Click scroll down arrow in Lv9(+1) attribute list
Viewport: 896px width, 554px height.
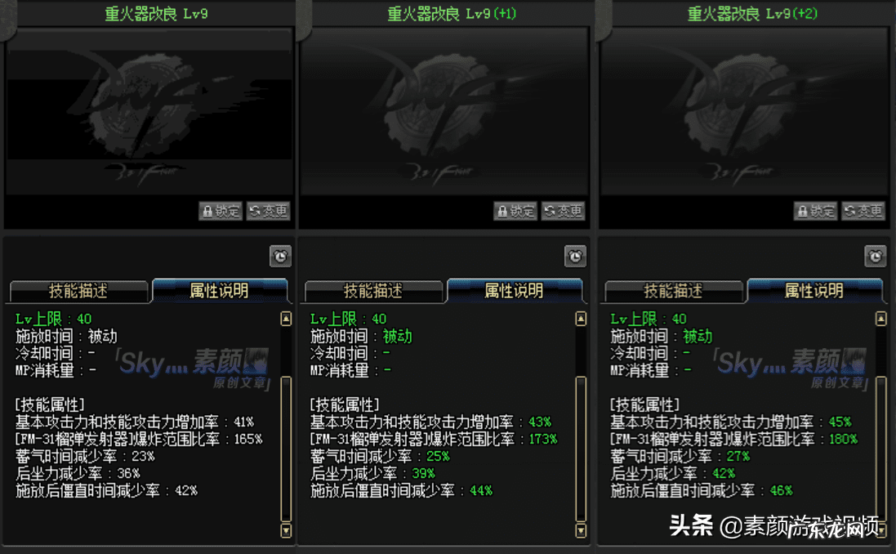(x=581, y=530)
